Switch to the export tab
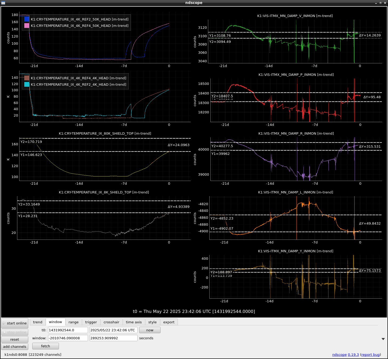This screenshot has width=388, height=359. [169, 322]
